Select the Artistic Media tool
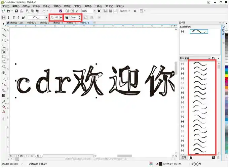229x168 pixels. (4, 51)
